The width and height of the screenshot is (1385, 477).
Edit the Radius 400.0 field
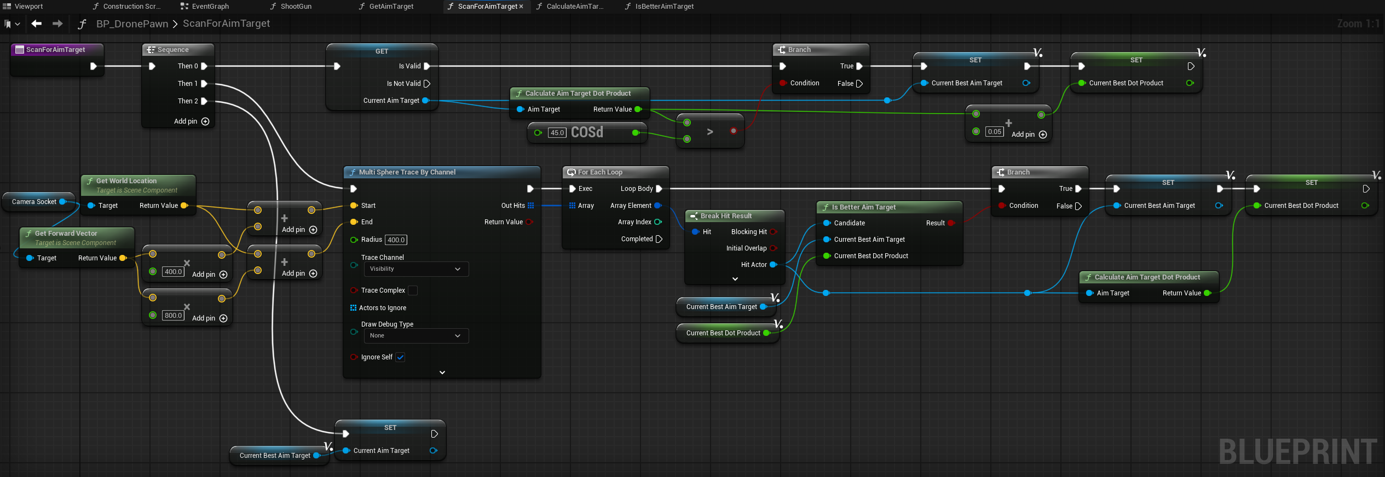pyautogui.click(x=396, y=240)
